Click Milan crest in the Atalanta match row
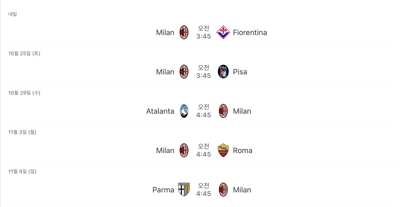The height and width of the screenshot is (207, 404). pos(223,111)
